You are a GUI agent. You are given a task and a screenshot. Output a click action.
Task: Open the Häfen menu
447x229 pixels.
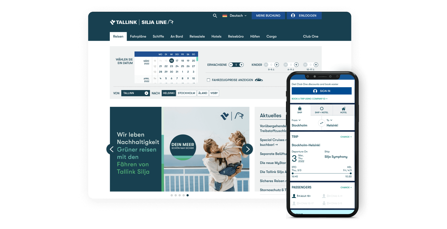coord(255,37)
